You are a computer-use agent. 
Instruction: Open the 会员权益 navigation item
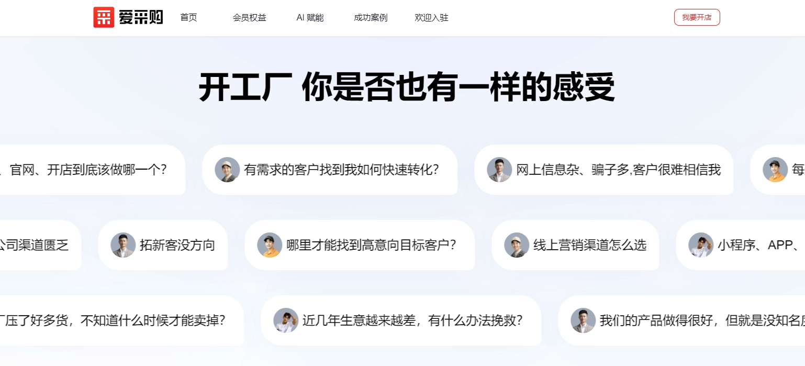coord(250,17)
